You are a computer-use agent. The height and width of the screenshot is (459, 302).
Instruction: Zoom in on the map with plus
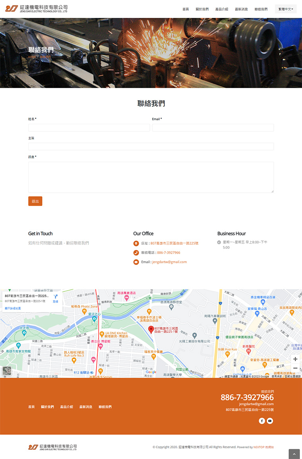click(x=295, y=359)
